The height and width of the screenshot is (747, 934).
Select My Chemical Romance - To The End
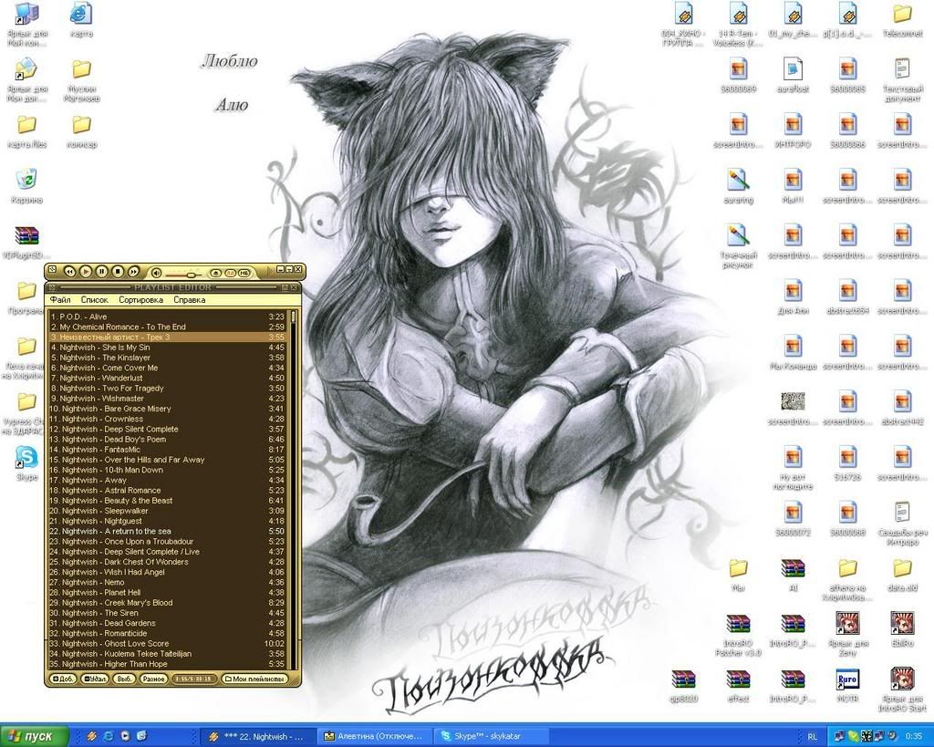pyautogui.click(x=168, y=327)
